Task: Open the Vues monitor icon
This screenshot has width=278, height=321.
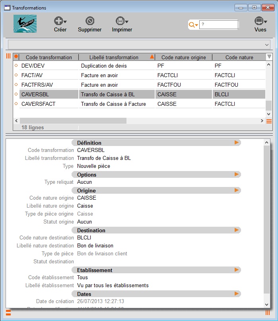Action: pos(259,21)
